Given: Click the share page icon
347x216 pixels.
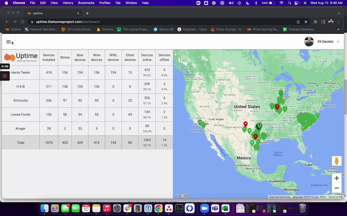Looking at the screenshot, I should 298,22.
